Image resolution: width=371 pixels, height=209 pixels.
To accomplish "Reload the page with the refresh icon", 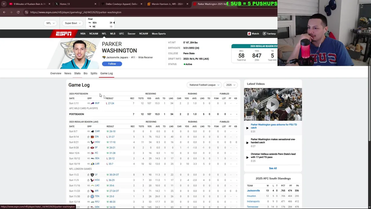I will (18, 12).
